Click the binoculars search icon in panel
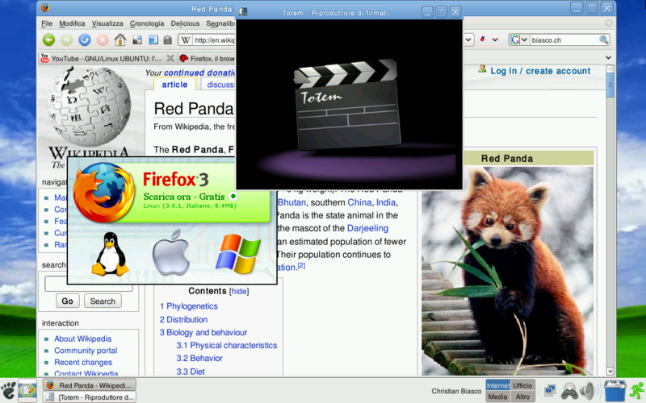646x403 pixels. click(569, 391)
